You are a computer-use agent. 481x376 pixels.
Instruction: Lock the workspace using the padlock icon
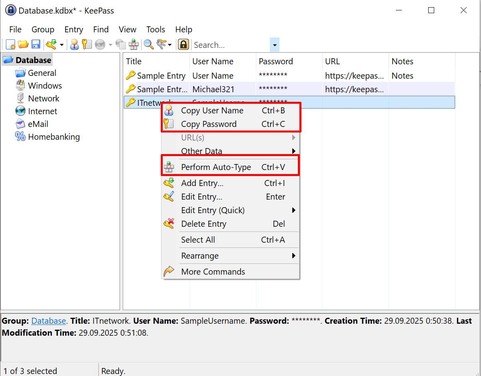(x=184, y=44)
